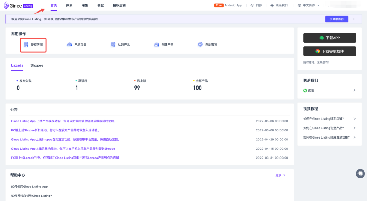Viewport: 367px width, 201px height.
Task: Switch to the Shopee tab
Action: [x=37, y=65]
